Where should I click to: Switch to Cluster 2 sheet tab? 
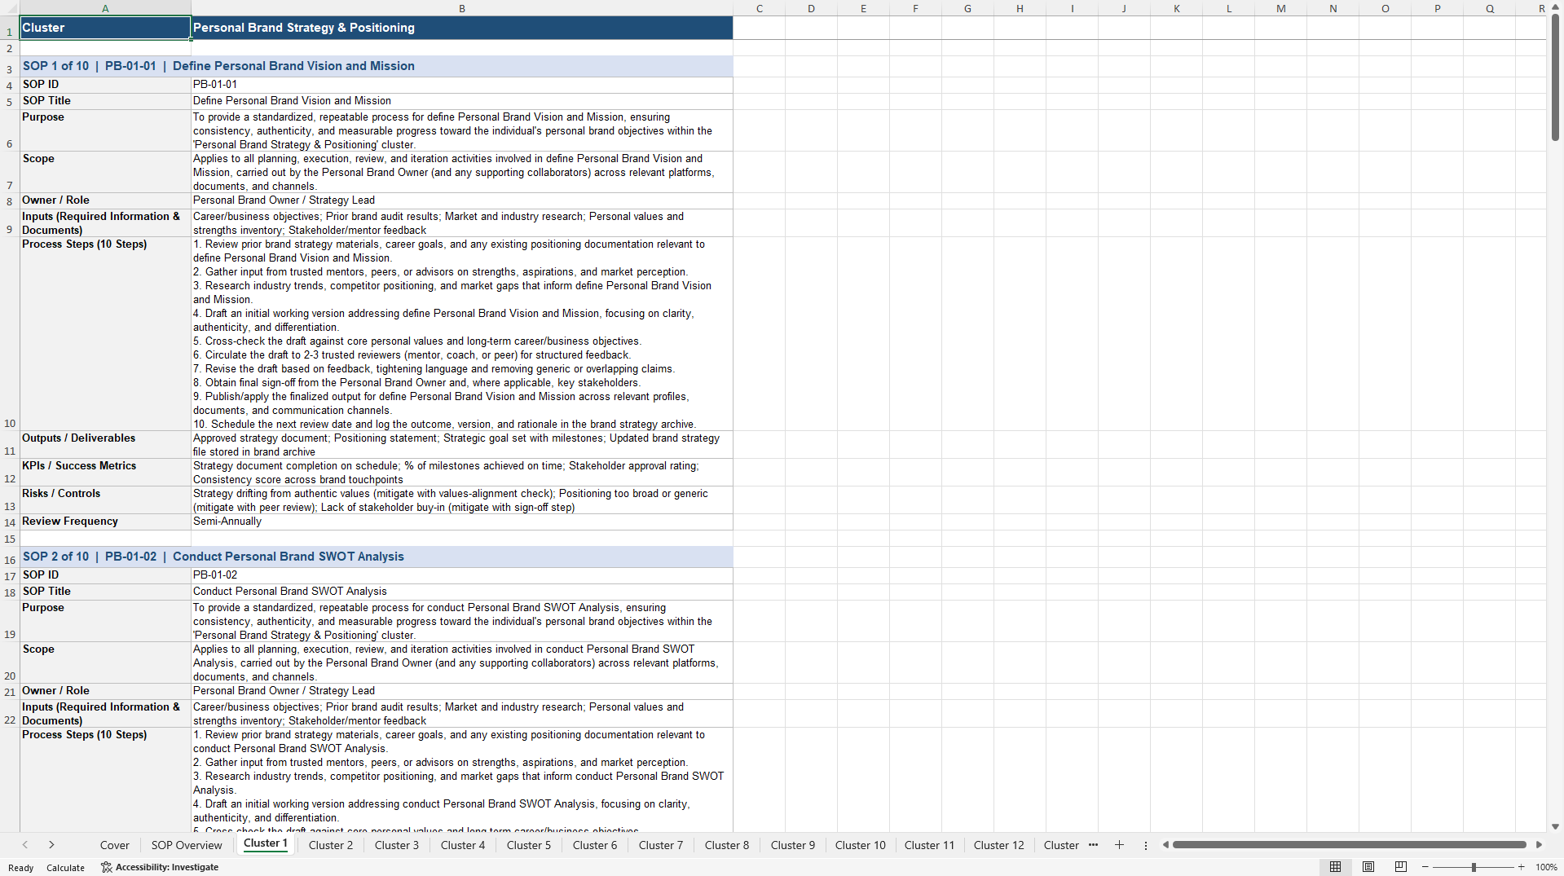[331, 845]
